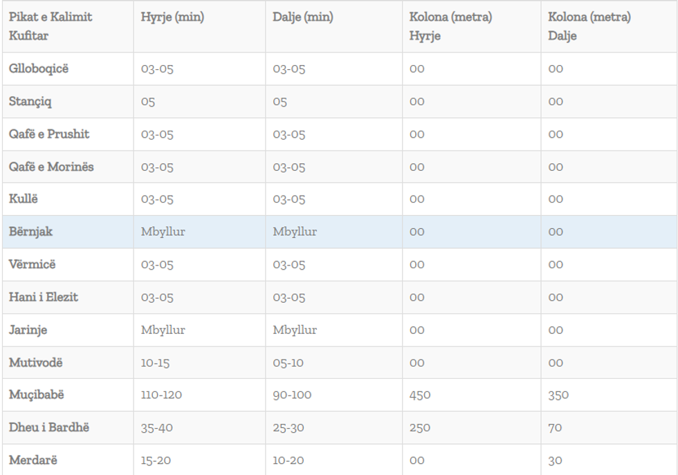Click the Kolona (metra) Hyrje header
Image resolution: width=678 pixels, height=475 pixels.
(450, 26)
